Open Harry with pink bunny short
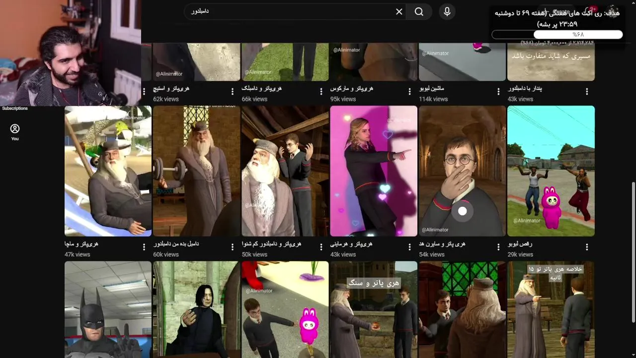The height and width of the screenshot is (358, 636). click(x=285, y=309)
